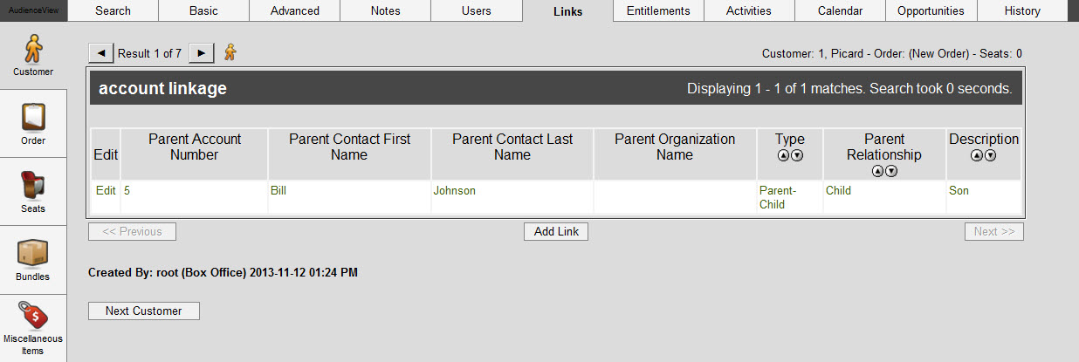Sort Description column descending
Image resolution: width=1079 pixels, height=362 pixels.
click(991, 155)
